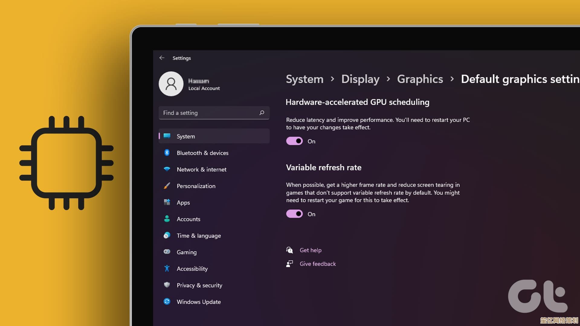The width and height of the screenshot is (580, 326).
Task: Disable the Variable refresh rate switch
Action: [295, 214]
